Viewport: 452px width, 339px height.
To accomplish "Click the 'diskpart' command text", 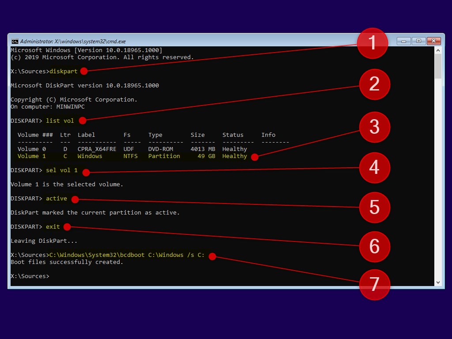I will coord(64,71).
